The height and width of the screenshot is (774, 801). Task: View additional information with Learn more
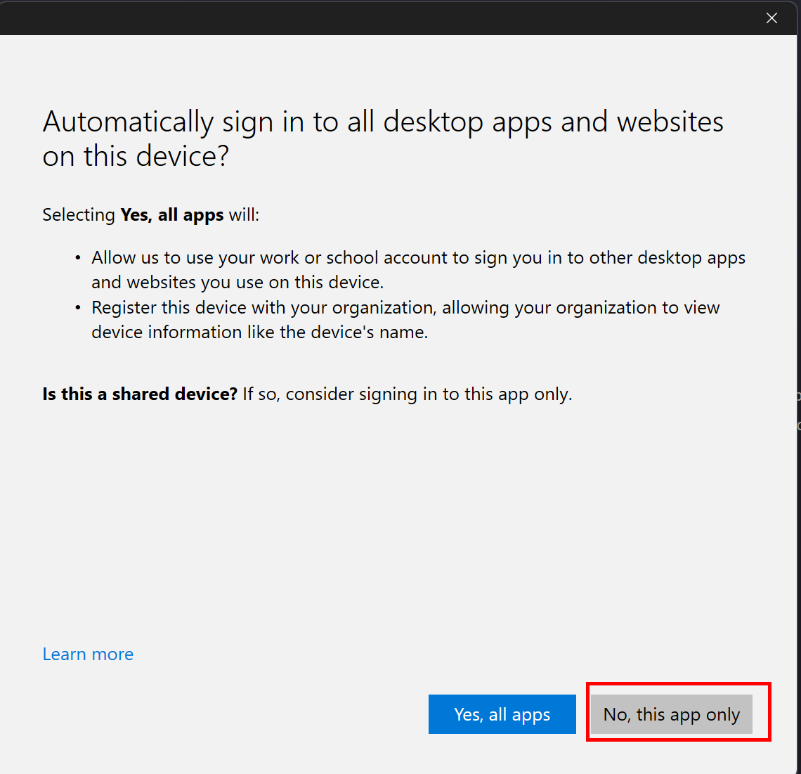pyautogui.click(x=87, y=654)
